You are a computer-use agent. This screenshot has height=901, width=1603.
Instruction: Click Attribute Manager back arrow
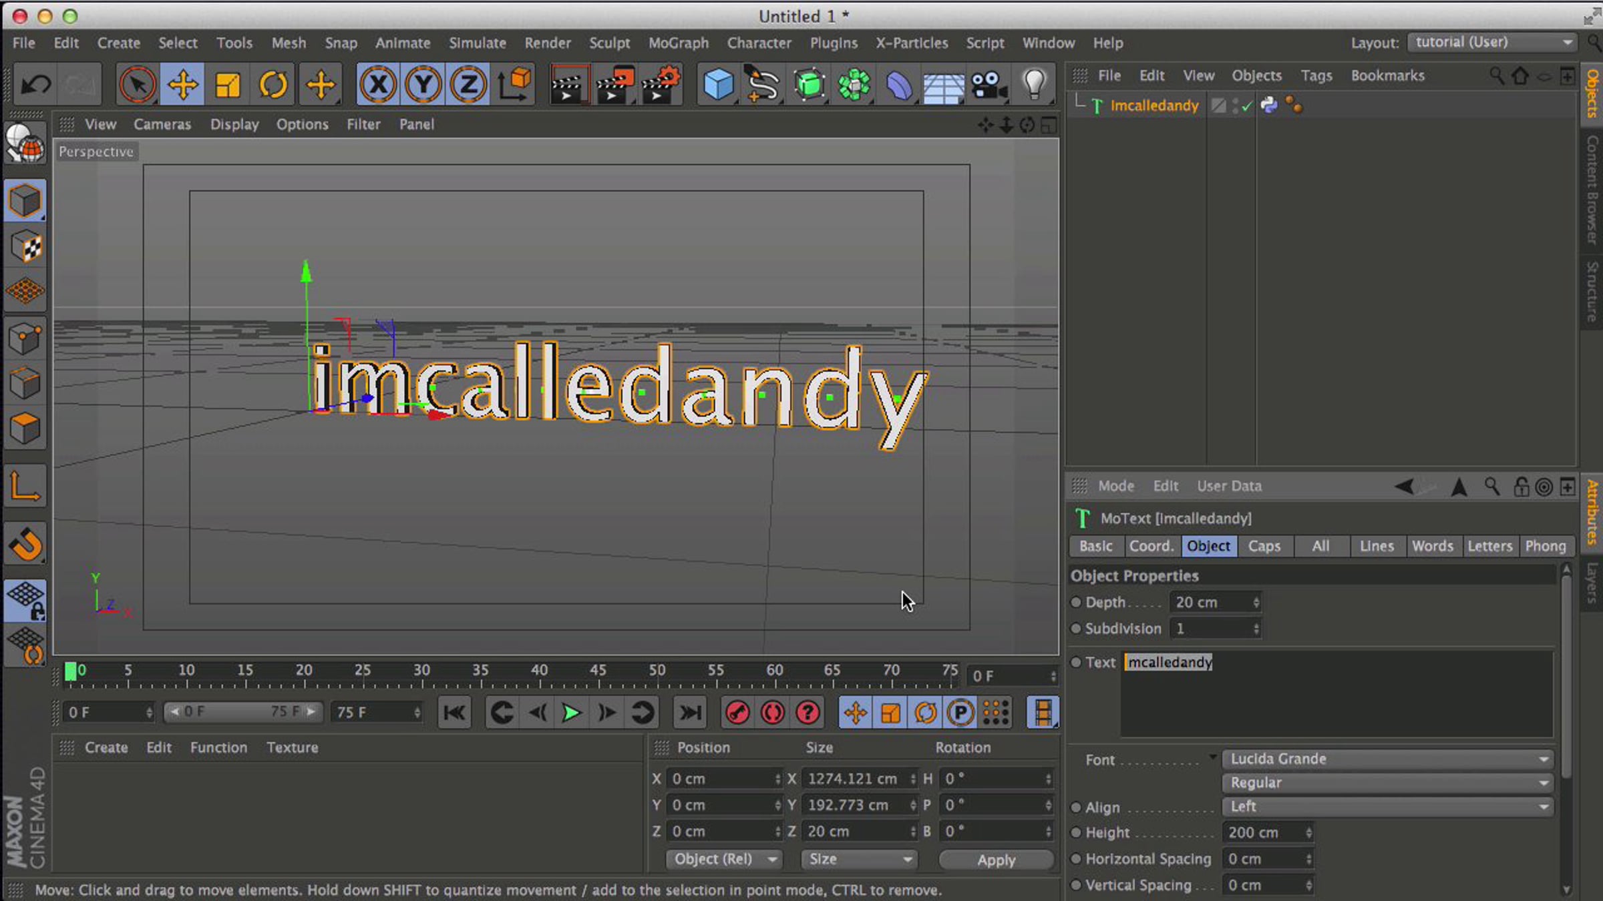1403,487
